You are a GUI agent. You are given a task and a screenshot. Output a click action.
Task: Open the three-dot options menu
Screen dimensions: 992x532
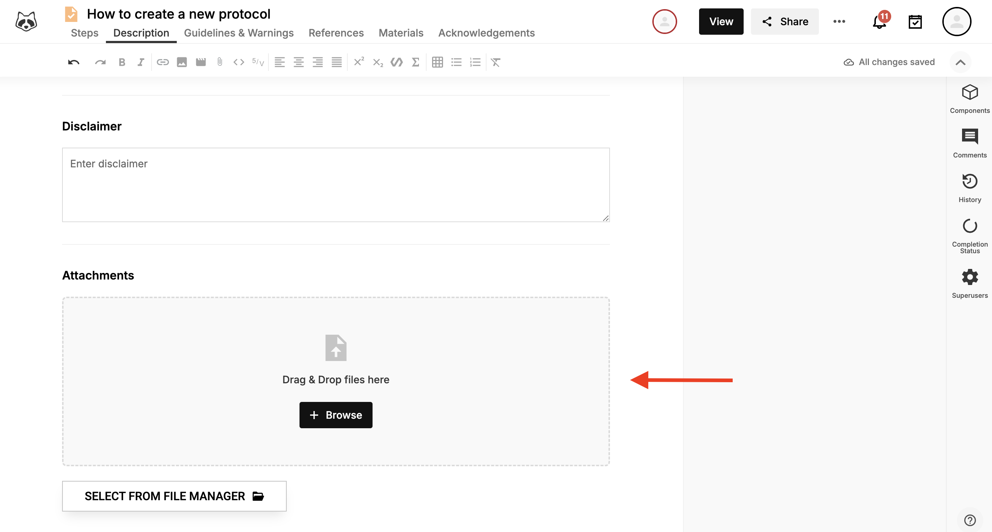839,22
